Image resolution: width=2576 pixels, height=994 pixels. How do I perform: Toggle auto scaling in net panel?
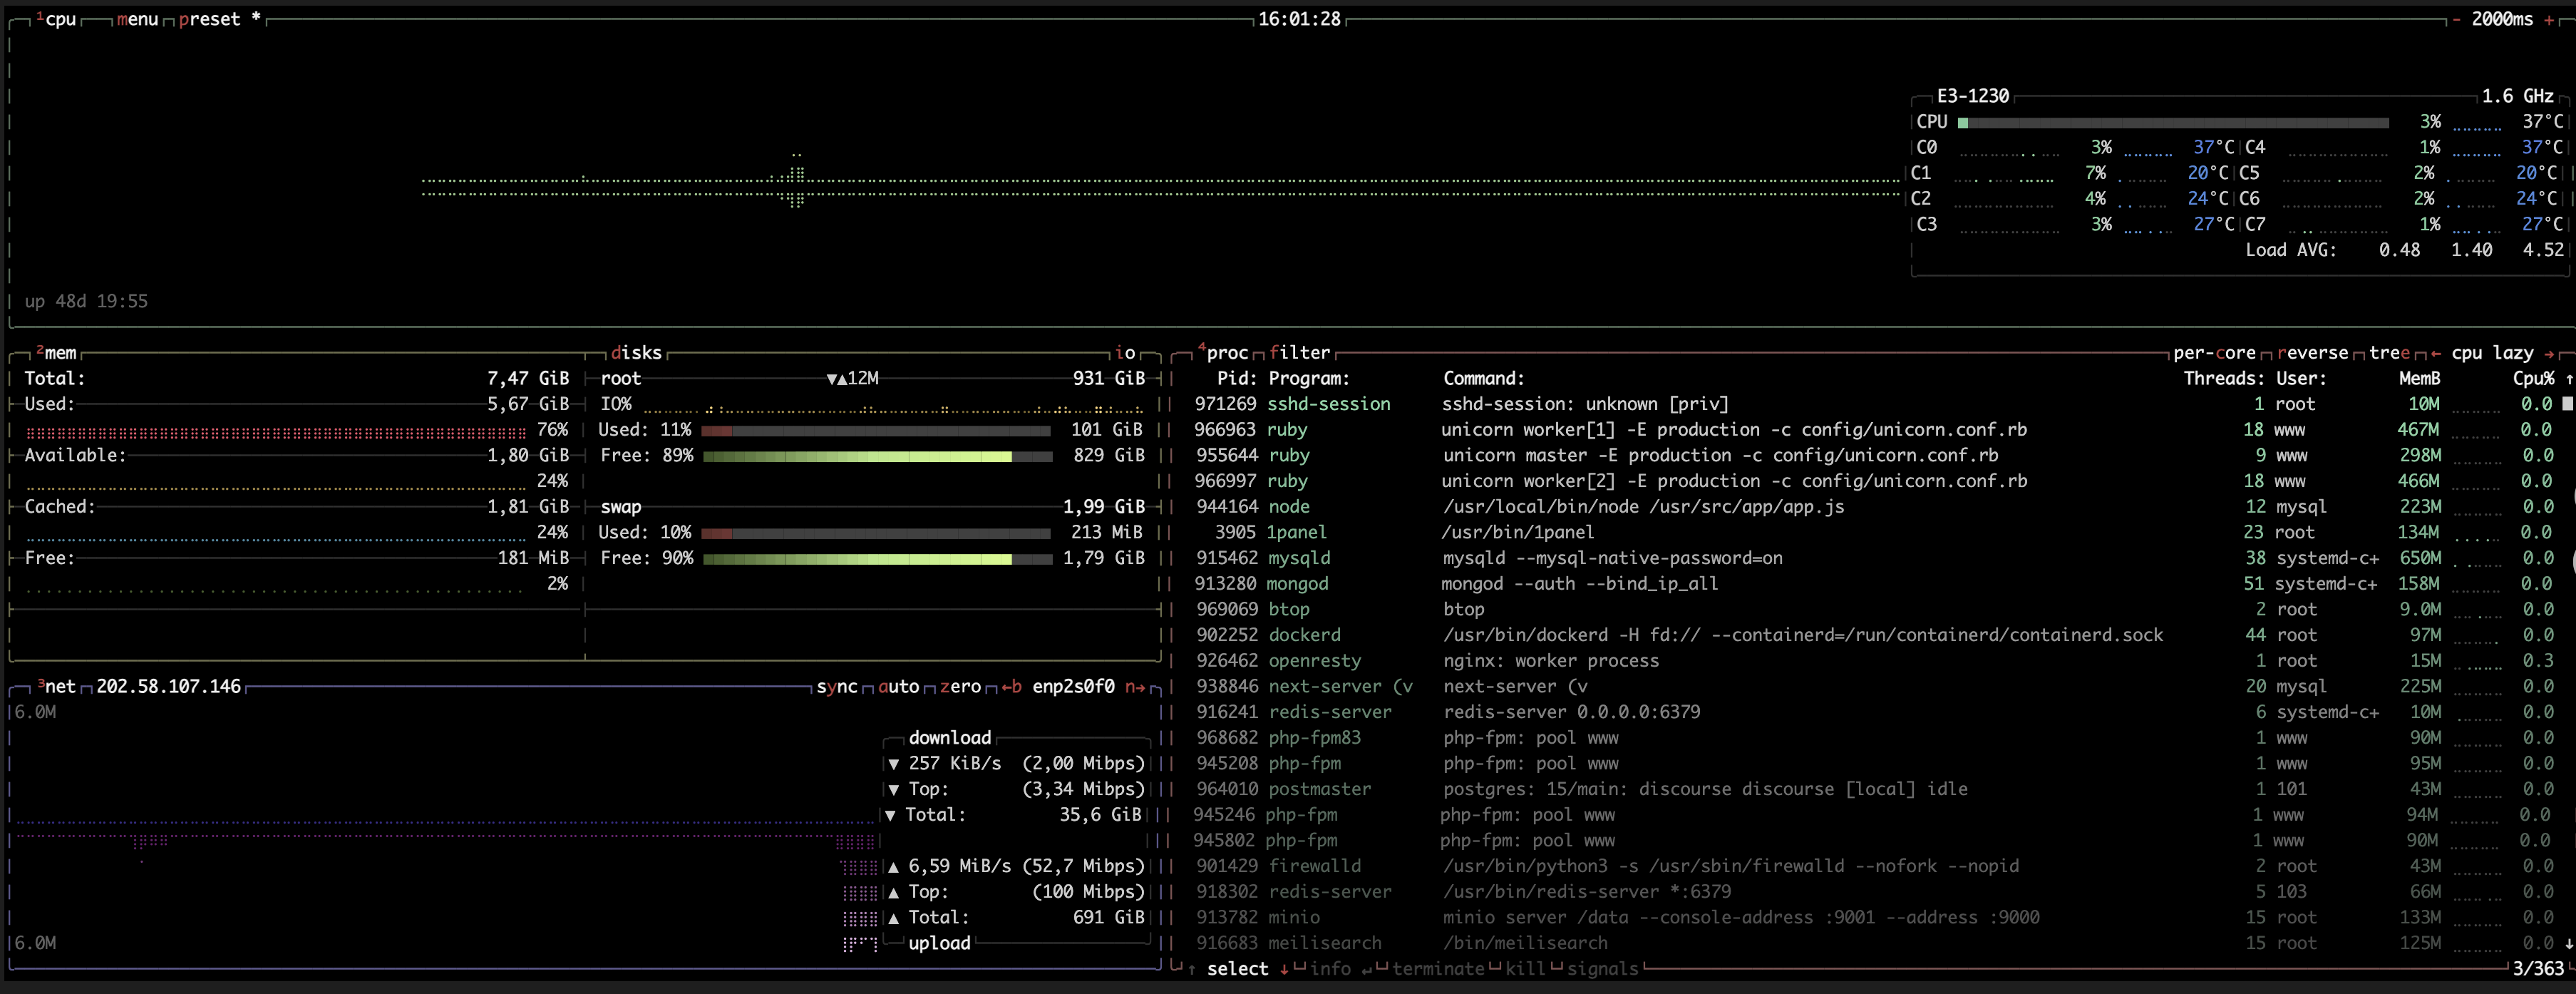pos(898,687)
